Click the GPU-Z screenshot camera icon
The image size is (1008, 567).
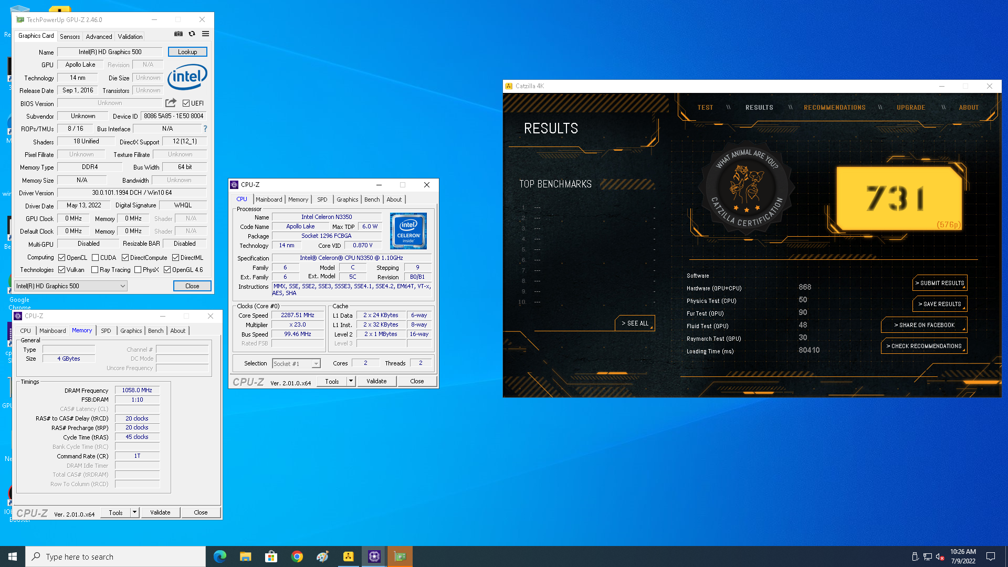[178, 34]
